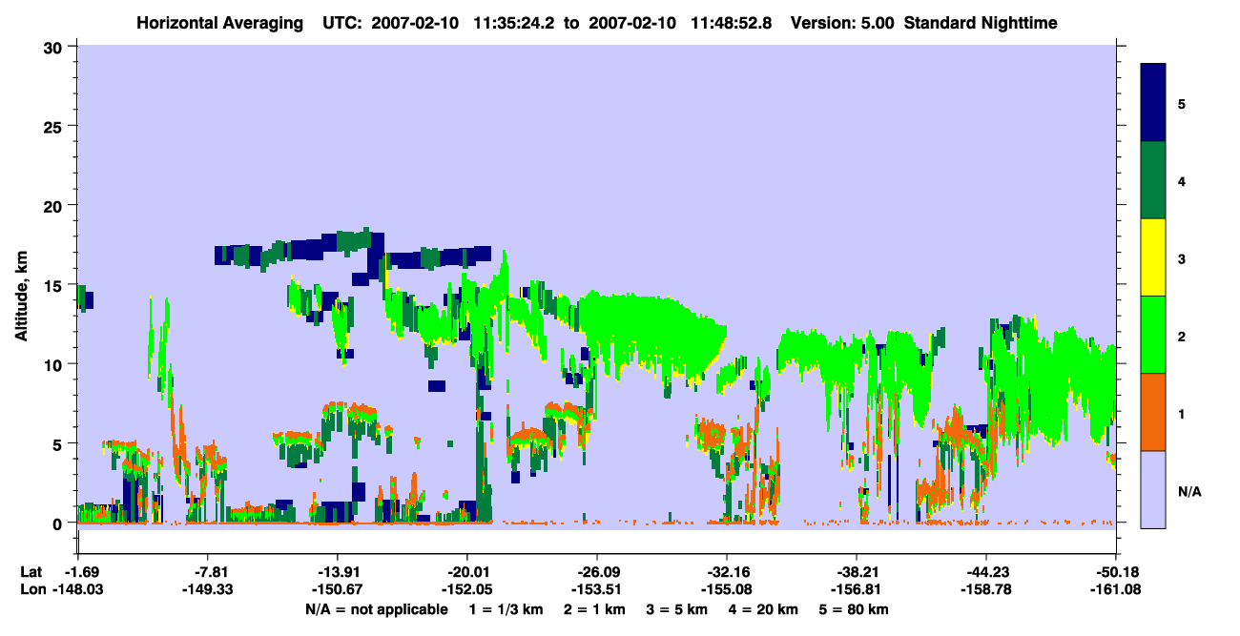Screen dimensions: 1240x636
Task: Click the longitude value '-155.08'
Action: (726, 589)
